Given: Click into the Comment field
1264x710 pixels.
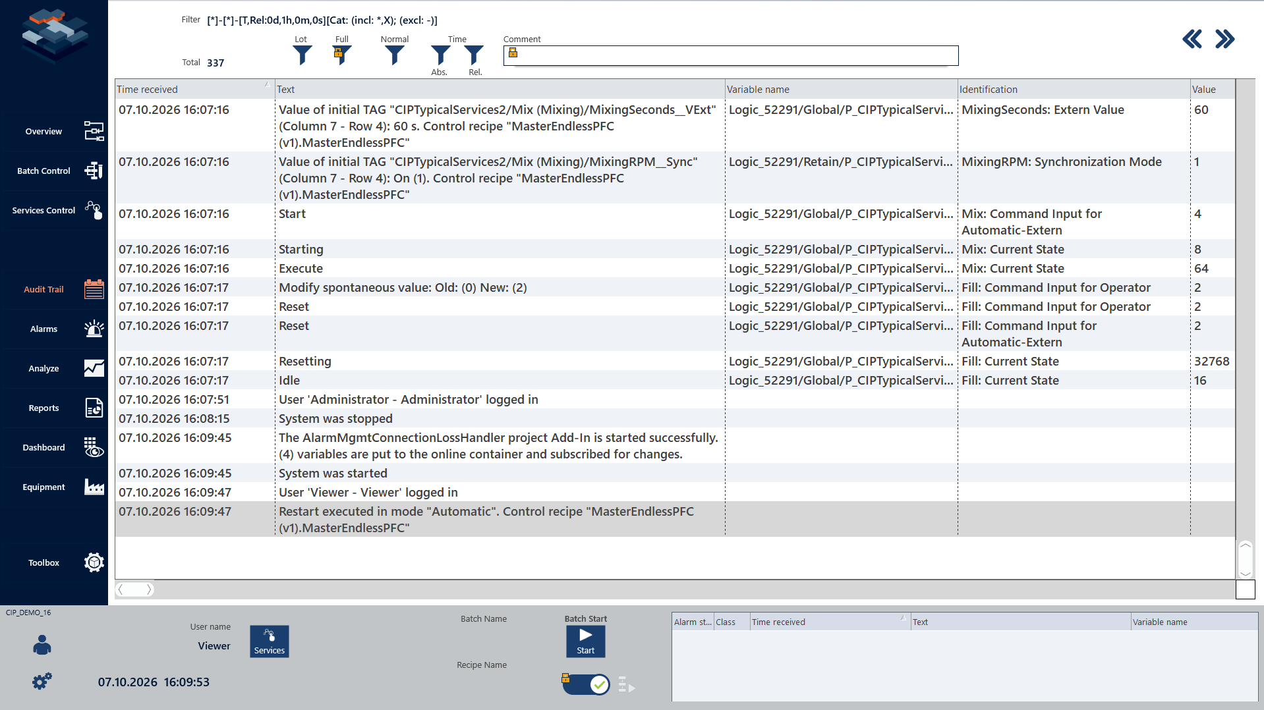Looking at the screenshot, I should click(730, 55).
